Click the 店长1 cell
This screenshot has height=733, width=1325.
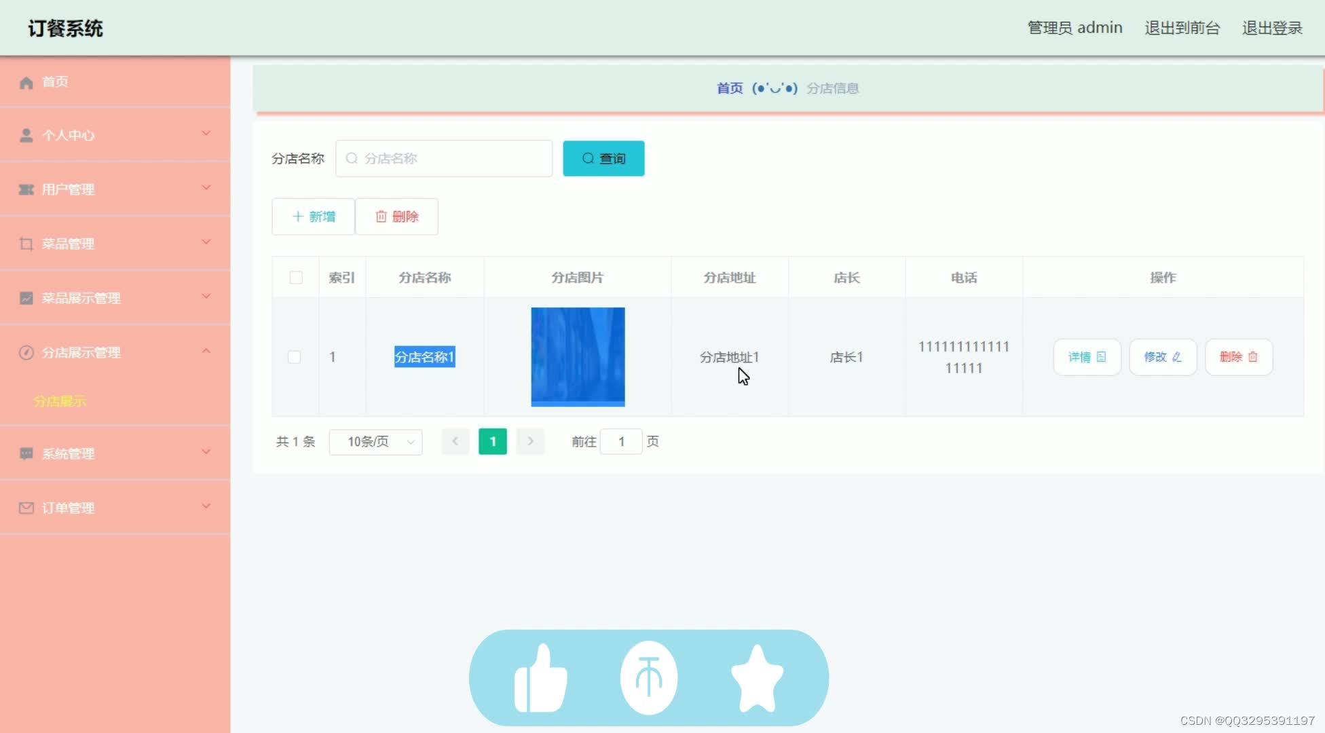point(846,357)
